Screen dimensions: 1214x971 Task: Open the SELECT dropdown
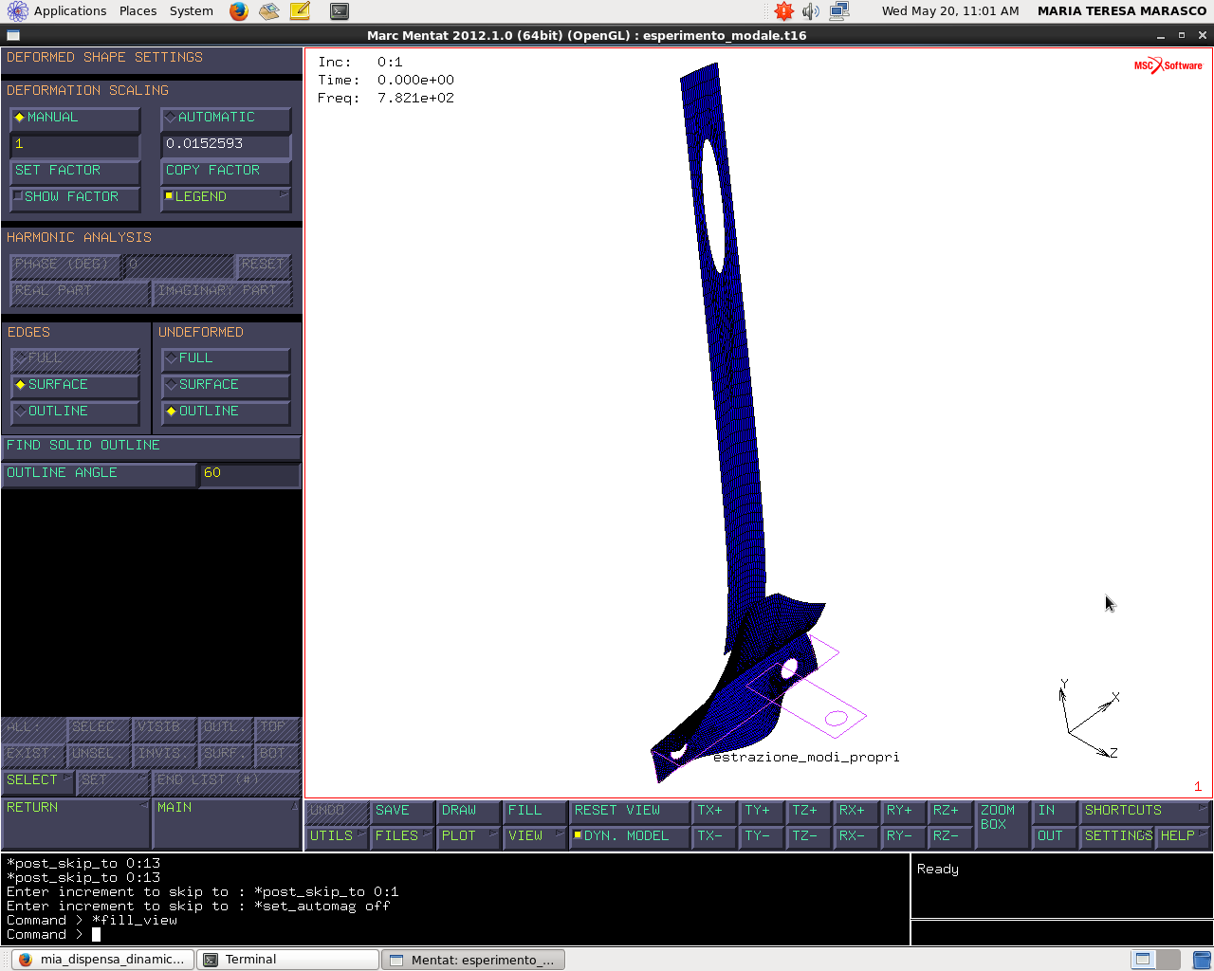click(37, 781)
